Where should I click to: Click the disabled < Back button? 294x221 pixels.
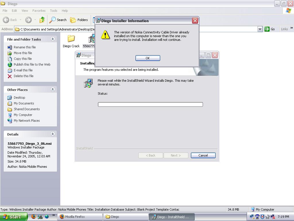150,155
